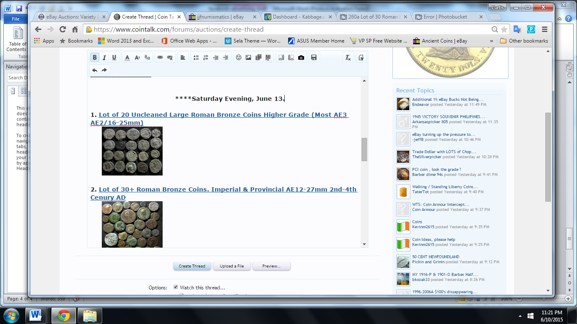Open the font size dropdown
This screenshot has width=577, height=324.
(137, 58)
